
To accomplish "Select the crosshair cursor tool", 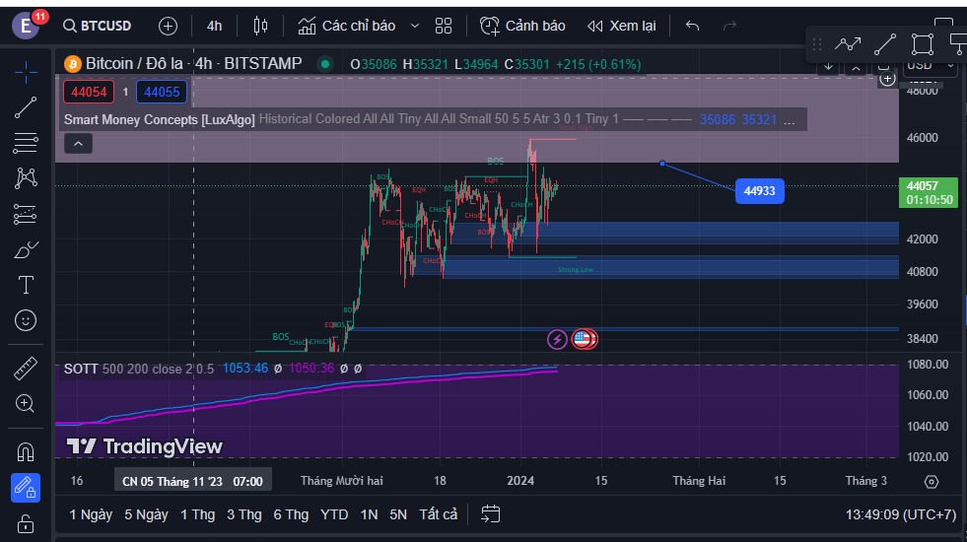I will point(26,72).
